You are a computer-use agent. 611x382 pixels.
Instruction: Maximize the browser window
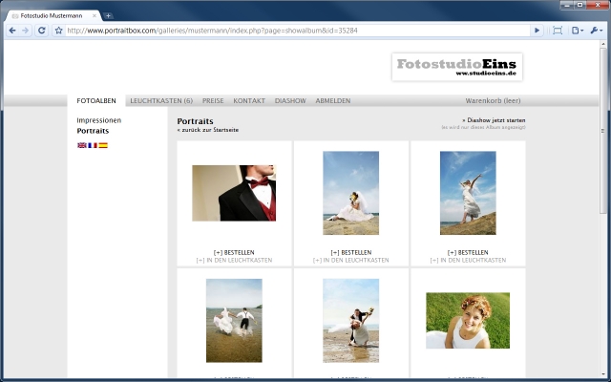coord(579,5)
